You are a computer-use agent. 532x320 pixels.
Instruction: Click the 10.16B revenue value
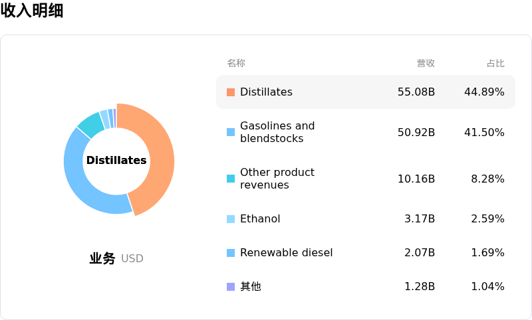[416, 179]
